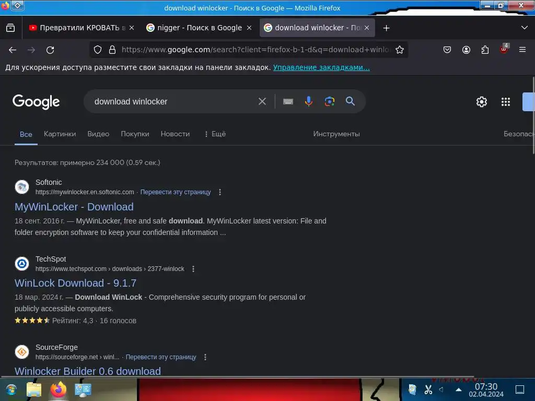Viewport: 535px width, 401px height.
Task: Go back to the previous page
Action: [13, 50]
